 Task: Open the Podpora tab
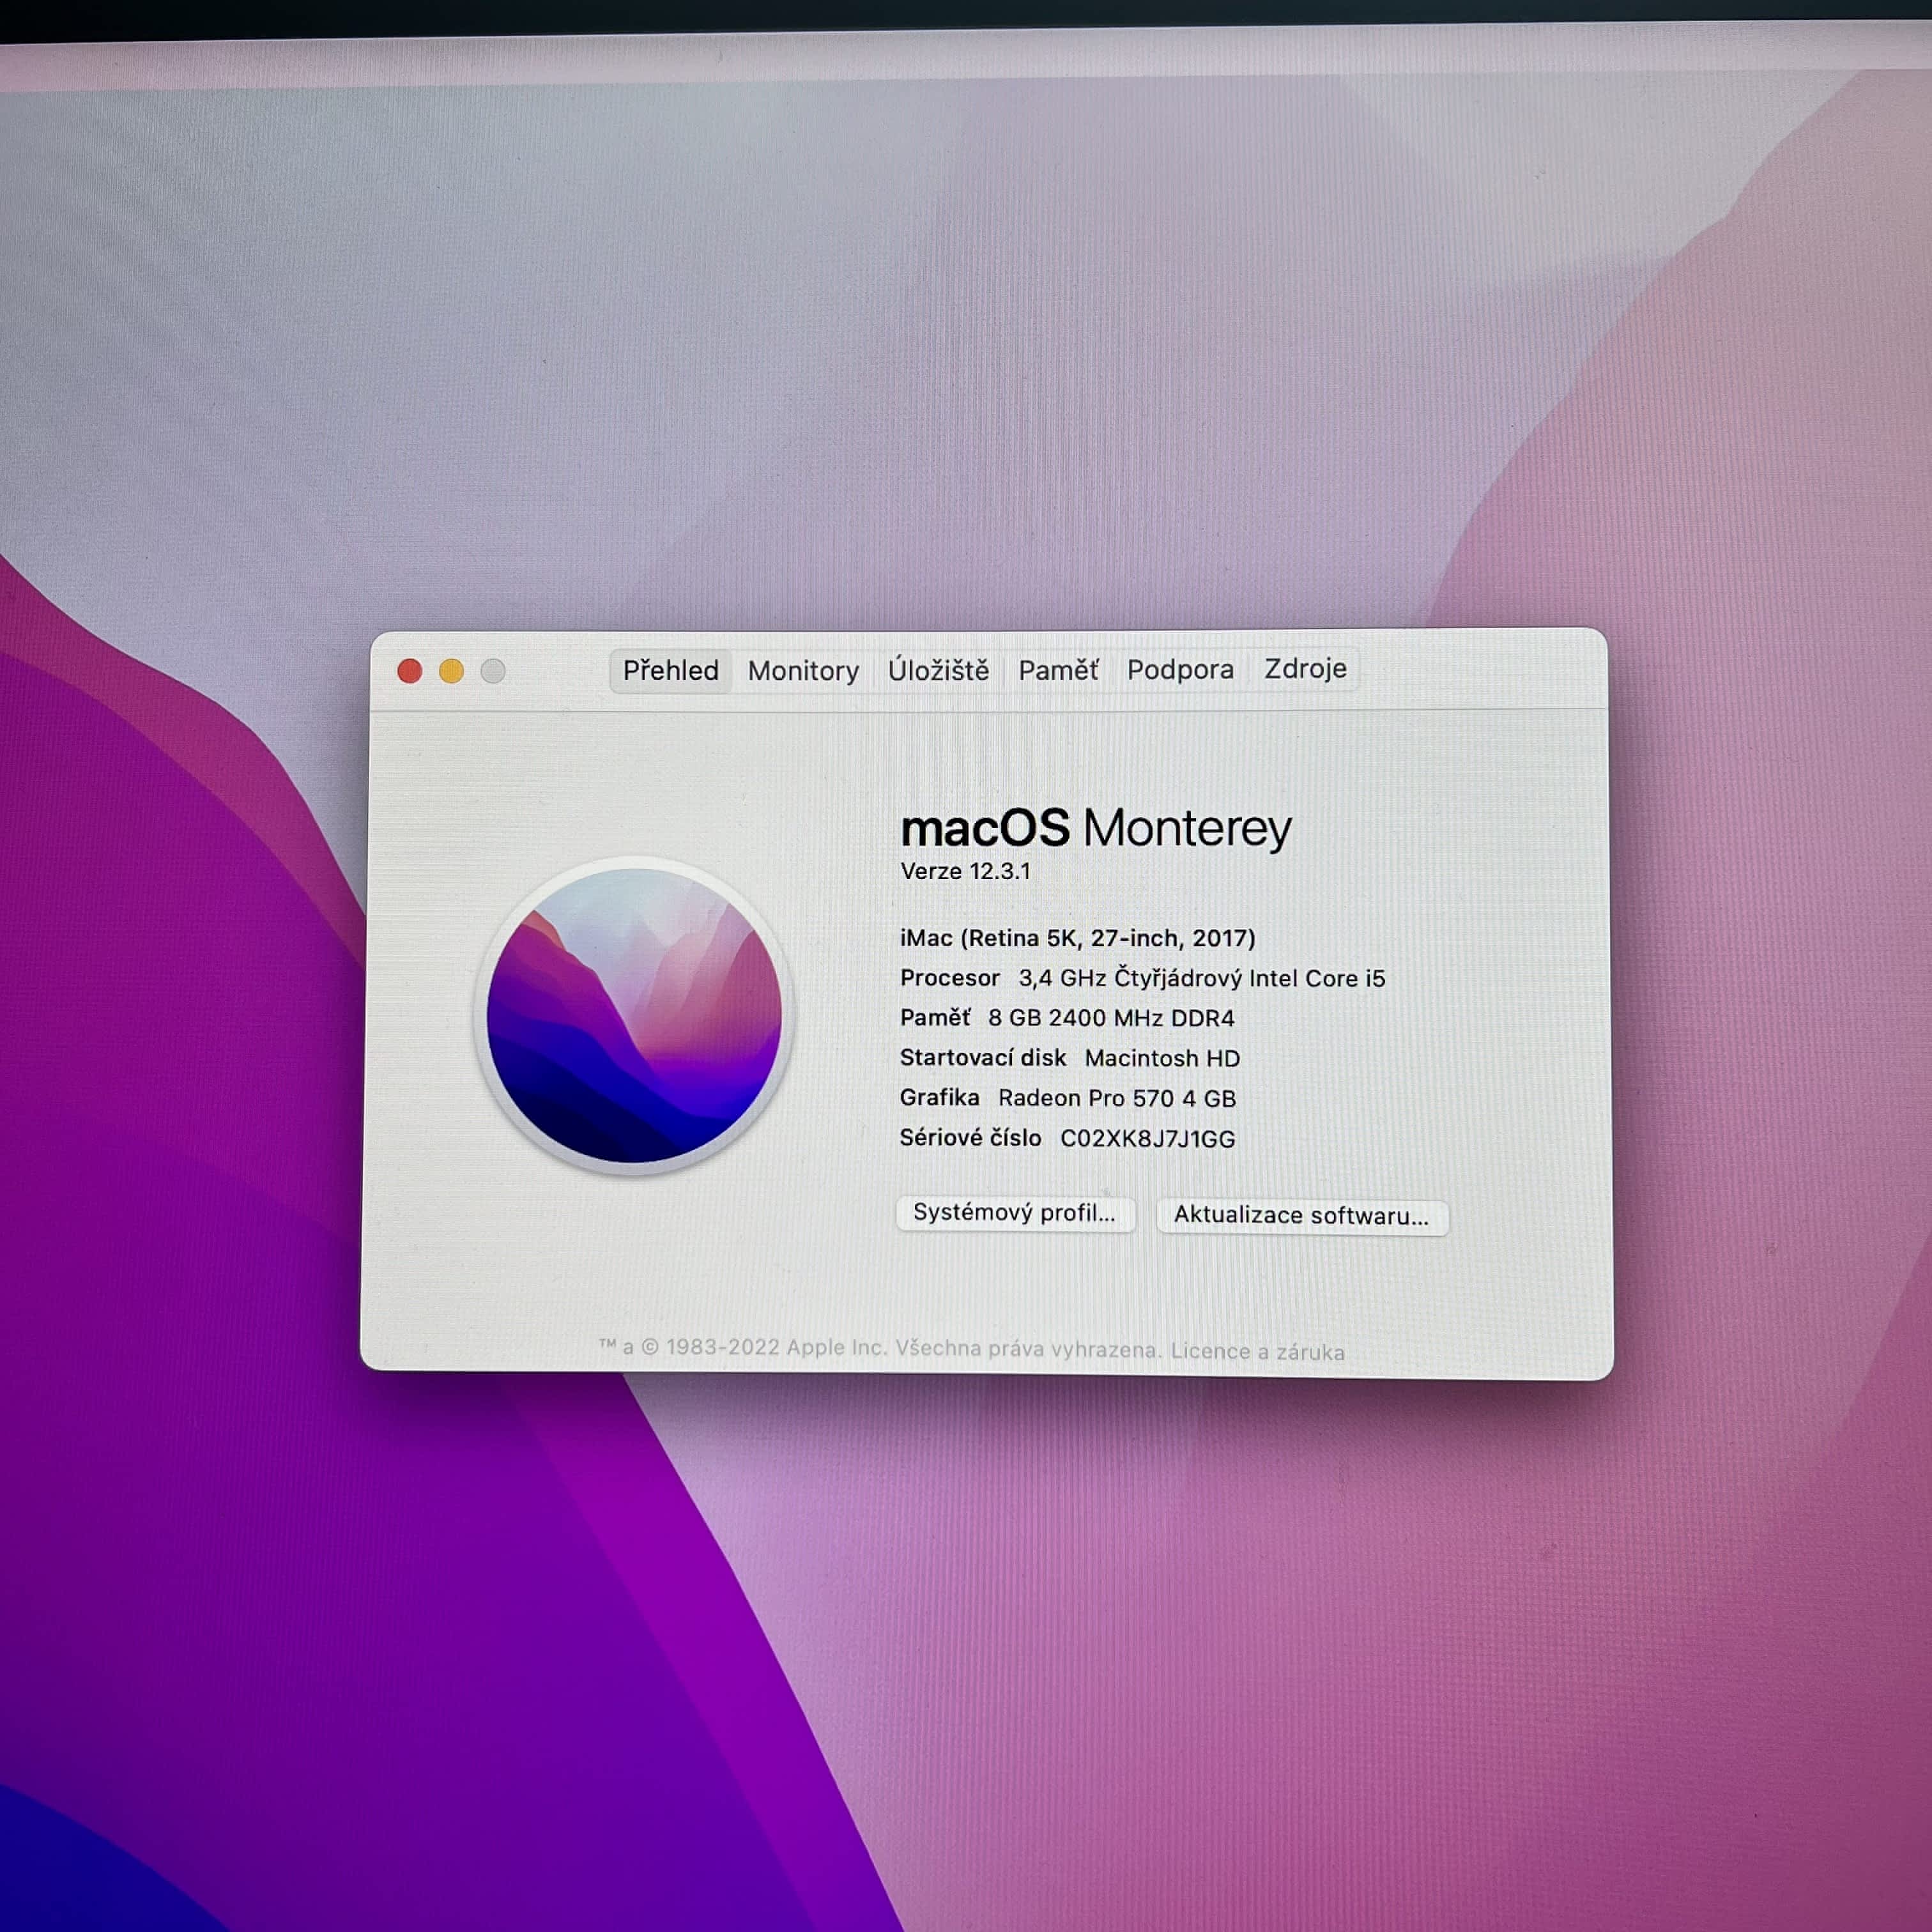pos(1180,669)
